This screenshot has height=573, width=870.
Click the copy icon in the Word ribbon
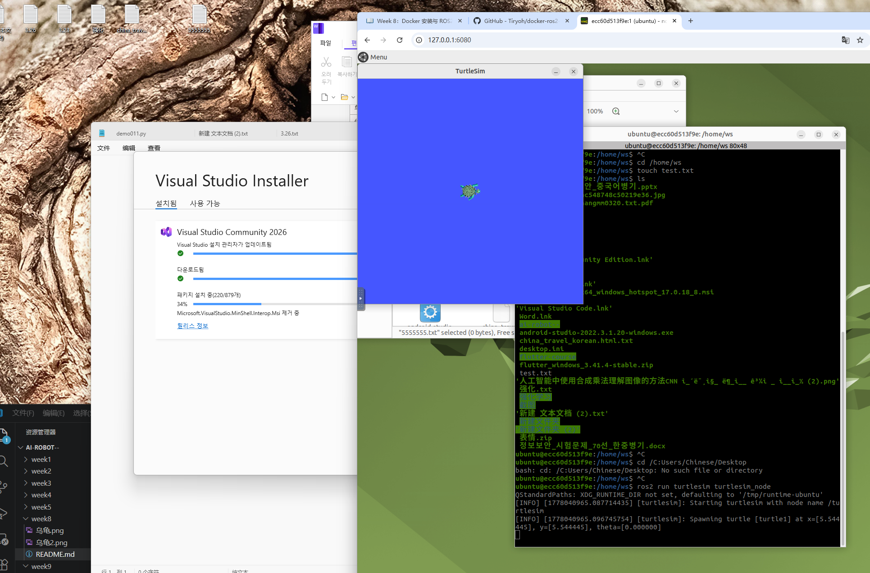pyautogui.click(x=346, y=62)
